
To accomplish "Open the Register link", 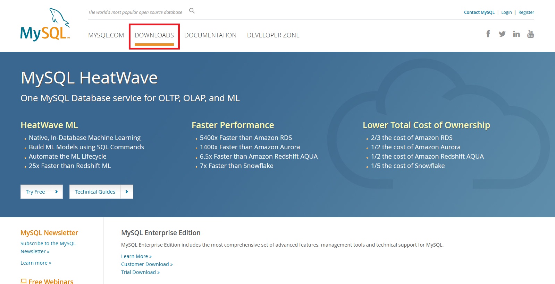I will click(526, 12).
